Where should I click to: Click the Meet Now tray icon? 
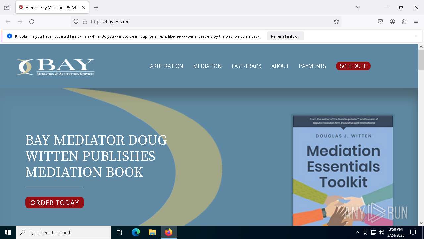pos(365,232)
